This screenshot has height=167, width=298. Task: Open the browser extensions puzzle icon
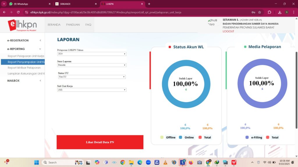coord(269,12)
